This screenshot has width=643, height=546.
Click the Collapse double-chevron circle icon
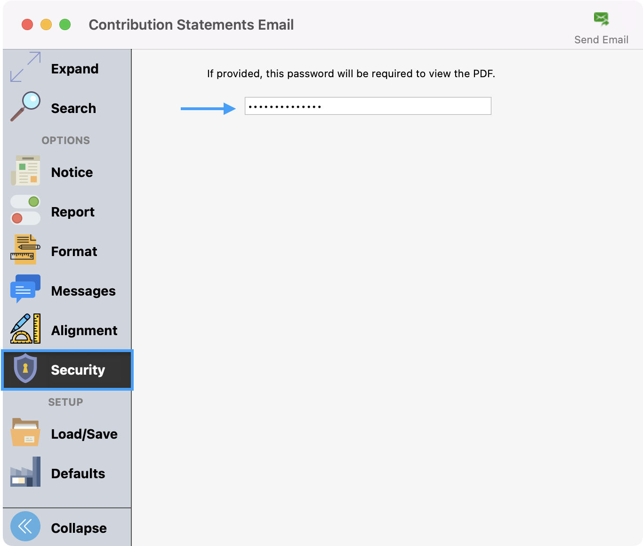click(25, 526)
